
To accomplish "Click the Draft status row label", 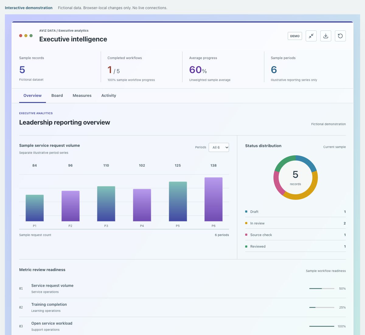I will 254,212.
